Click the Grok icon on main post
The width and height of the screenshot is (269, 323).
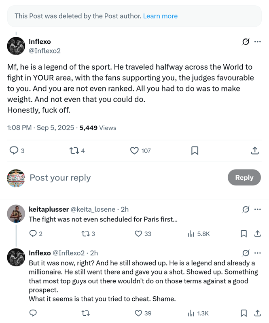coord(246,42)
